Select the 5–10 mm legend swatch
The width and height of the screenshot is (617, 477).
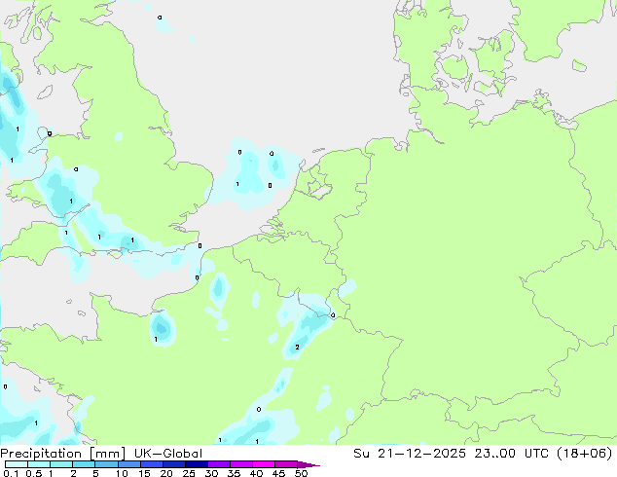(106, 464)
